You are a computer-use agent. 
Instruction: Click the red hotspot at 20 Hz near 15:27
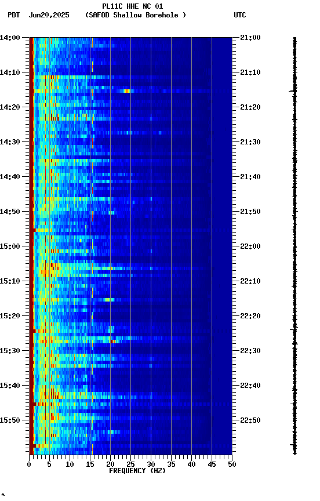[112, 341]
